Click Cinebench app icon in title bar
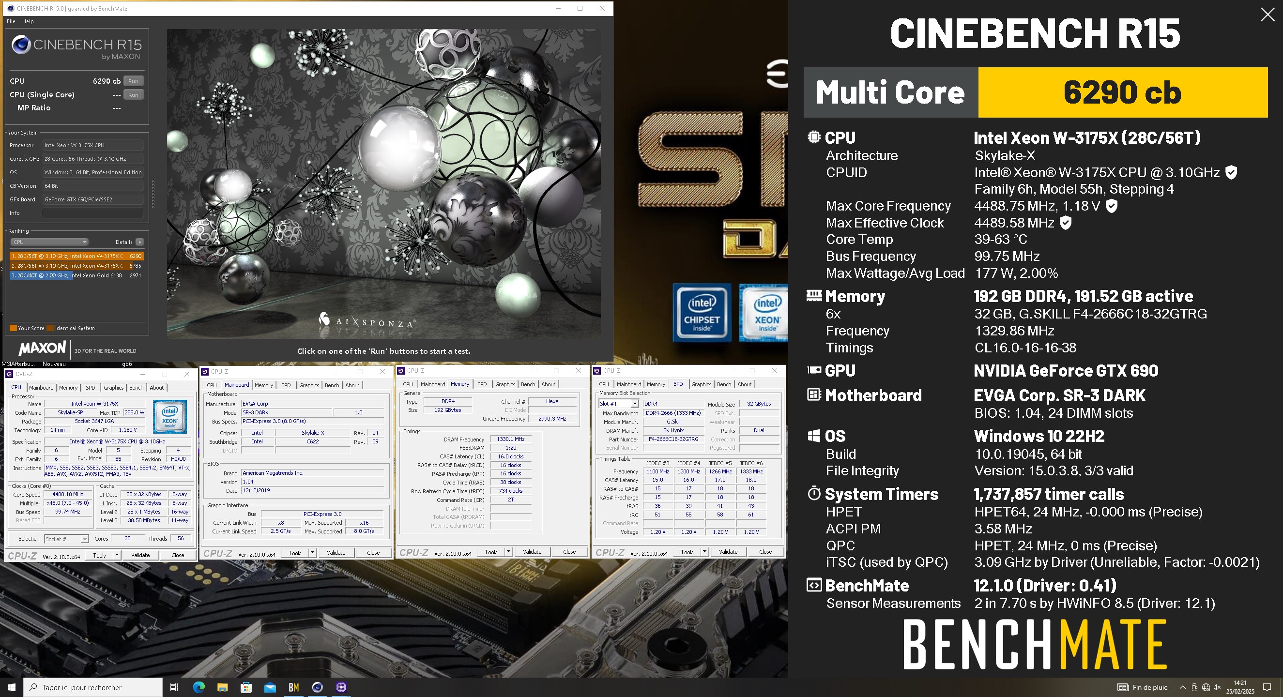Image resolution: width=1283 pixels, height=697 pixels. 11,8
